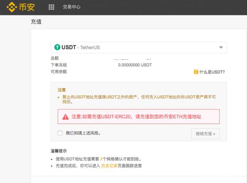
Task: Open the 历史记录 link
Action: point(109,166)
